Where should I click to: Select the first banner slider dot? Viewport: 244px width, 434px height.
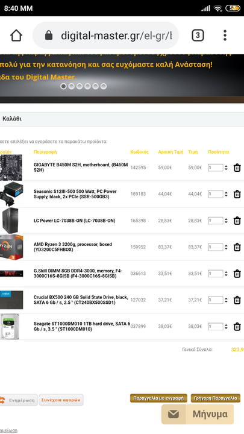tap(63, 86)
